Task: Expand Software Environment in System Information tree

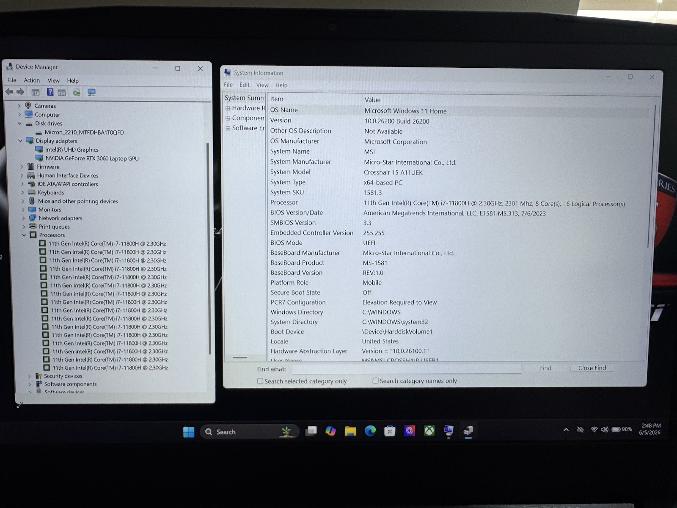Action: click(x=228, y=128)
